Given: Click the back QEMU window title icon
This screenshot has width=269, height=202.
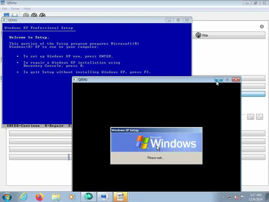Looking at the screenshot, I should point(5,20).
